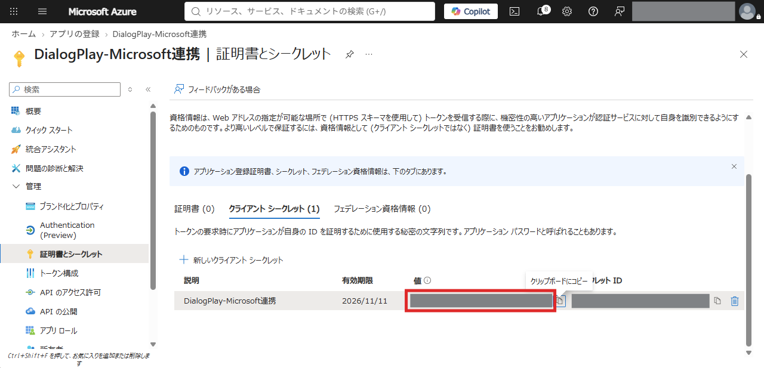764x368 pixels.
Task: Click the 2026/11/11 expiry date cell
Action: coord(364,301)
